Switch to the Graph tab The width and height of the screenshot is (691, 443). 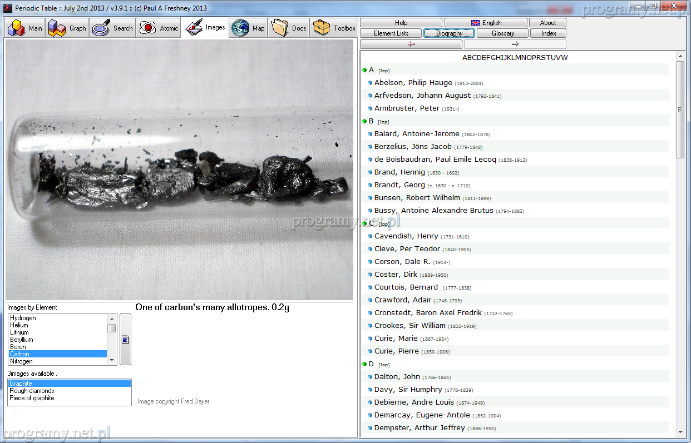click(x=68, y=28)
